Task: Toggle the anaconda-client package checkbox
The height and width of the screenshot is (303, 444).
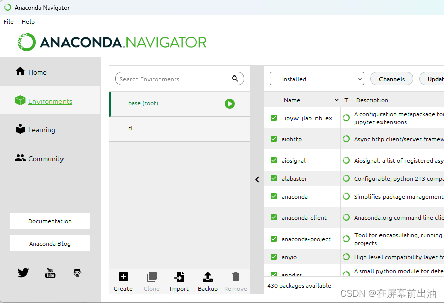Action: [x=274, y=218]
